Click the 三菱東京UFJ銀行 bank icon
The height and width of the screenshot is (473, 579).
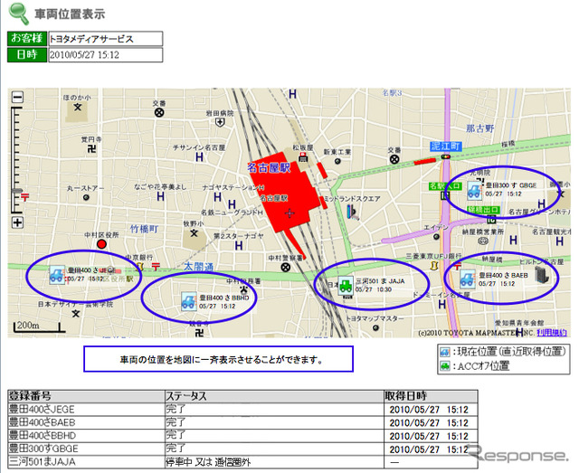pyautogui.click(x=434, y=265)
